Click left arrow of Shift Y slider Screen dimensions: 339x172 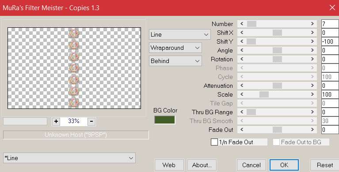(x=242, y=41)
